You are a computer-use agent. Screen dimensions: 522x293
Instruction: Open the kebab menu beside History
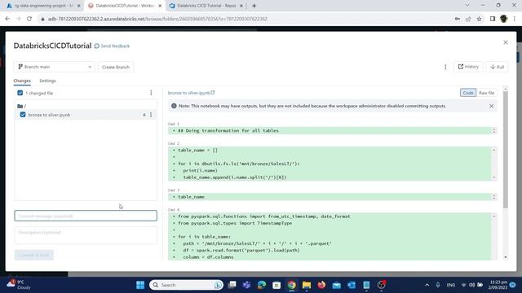(445, 67)
